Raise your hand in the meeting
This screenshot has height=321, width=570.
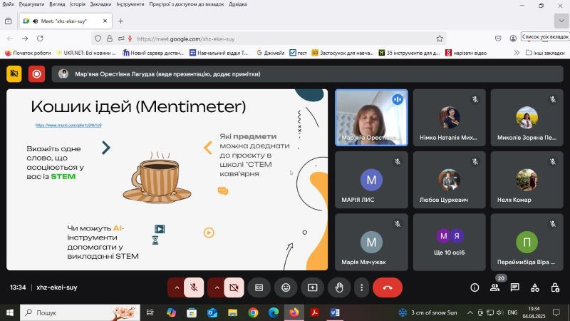[x=339, y=287]
